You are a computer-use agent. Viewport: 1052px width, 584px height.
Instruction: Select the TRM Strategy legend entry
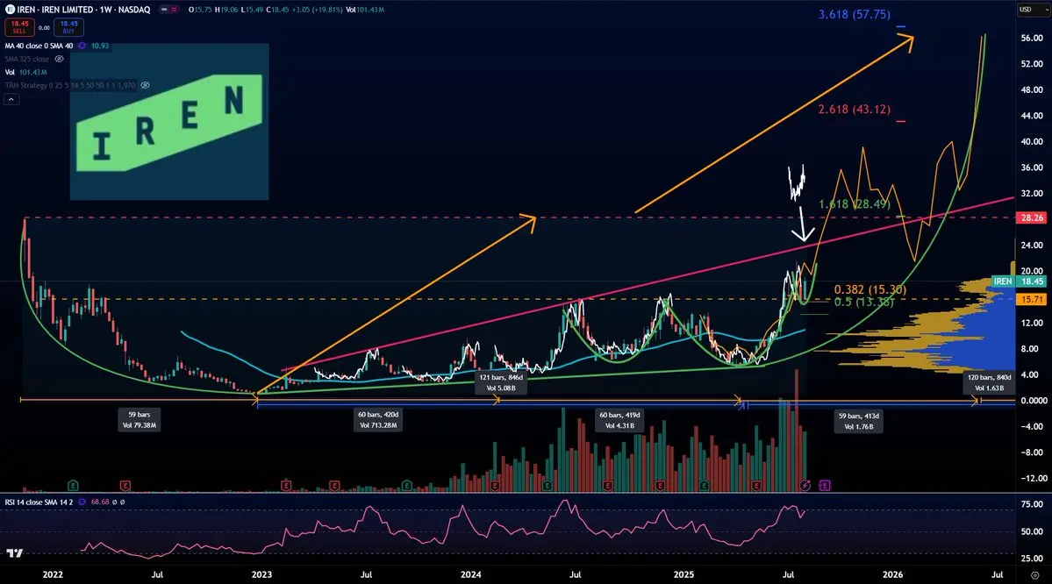(70, 85)
